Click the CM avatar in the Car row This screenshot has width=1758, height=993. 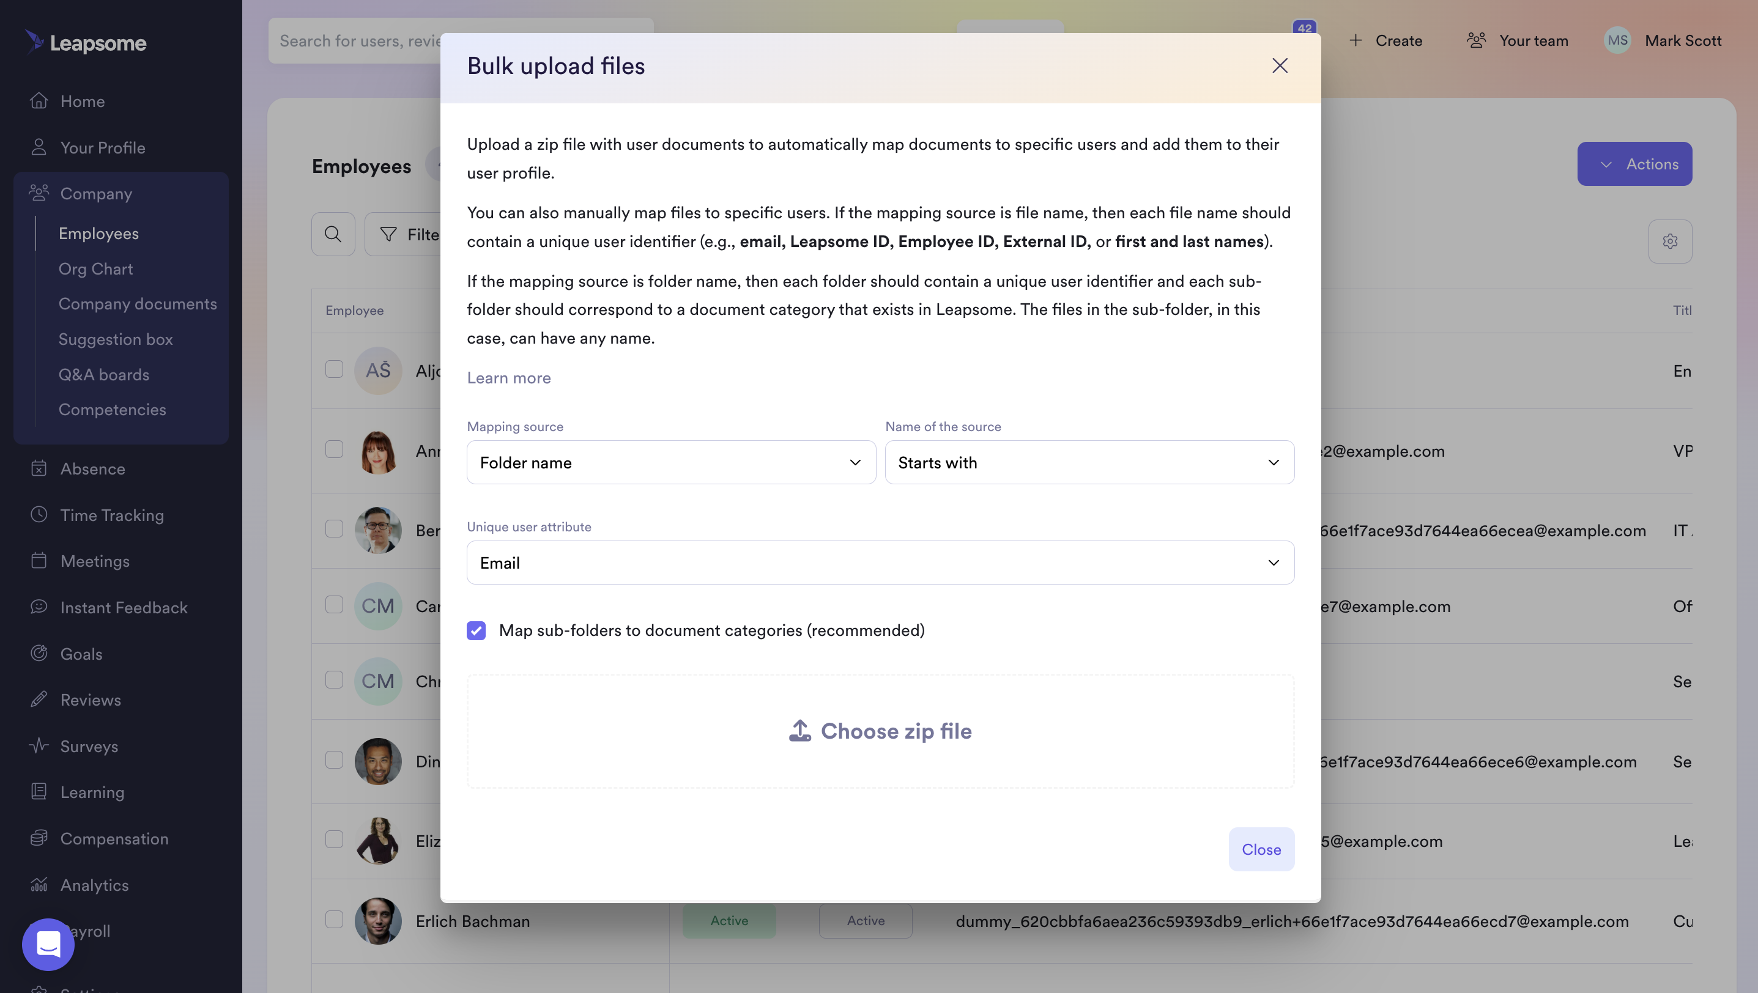point(378,605)
